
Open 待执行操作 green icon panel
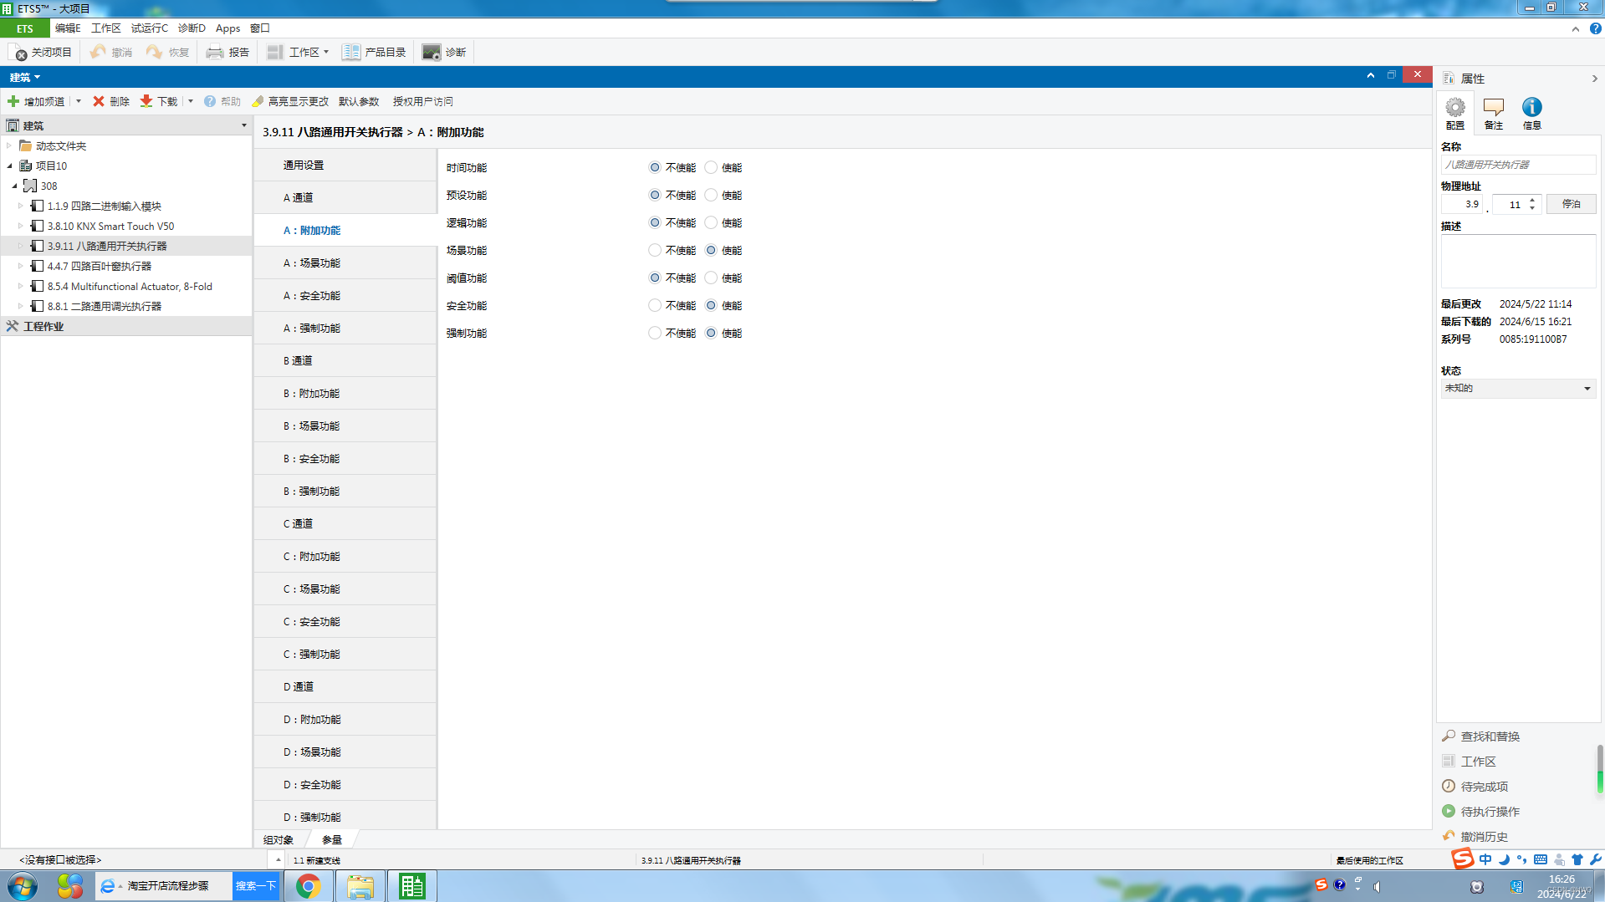[1449, 812]
